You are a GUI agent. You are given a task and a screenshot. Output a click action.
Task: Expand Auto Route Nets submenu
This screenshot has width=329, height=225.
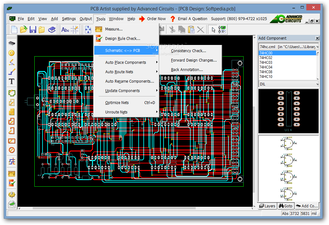126,72
